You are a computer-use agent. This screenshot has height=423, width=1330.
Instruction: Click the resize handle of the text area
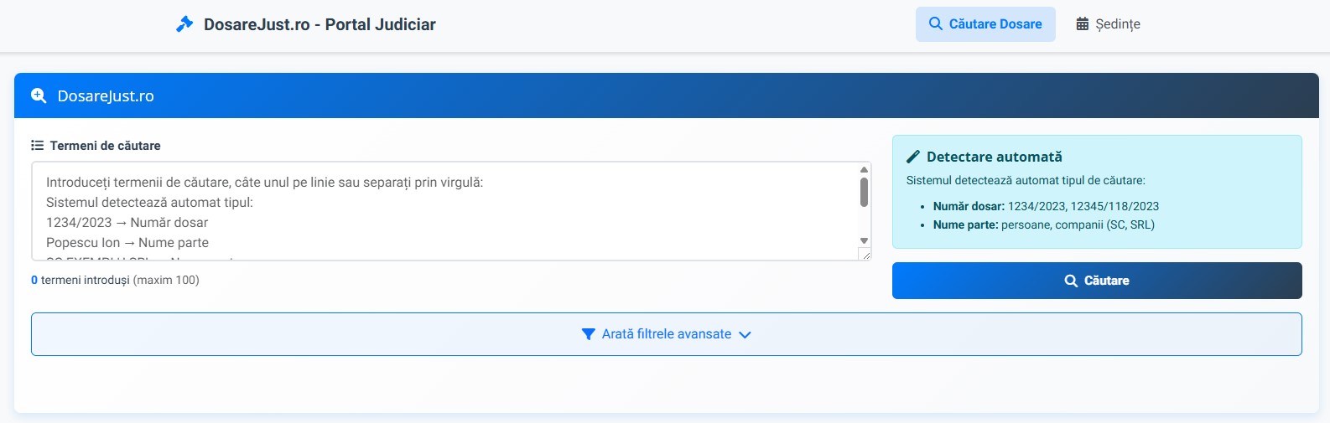click(865, 255)
